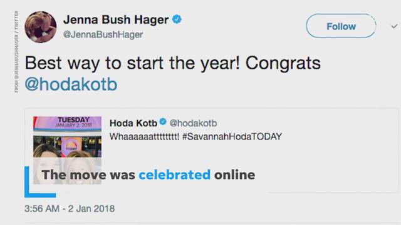The width and height of the screenshot is (401, 225).
Task: Open Jenna Bush Hager's profile picture
Action: pyautogui.click(x=41, y=27)
